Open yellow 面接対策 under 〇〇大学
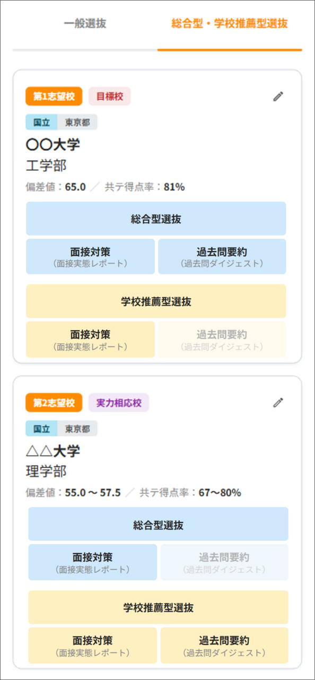Viewport: 315px width, 680px height. (90, 339)
